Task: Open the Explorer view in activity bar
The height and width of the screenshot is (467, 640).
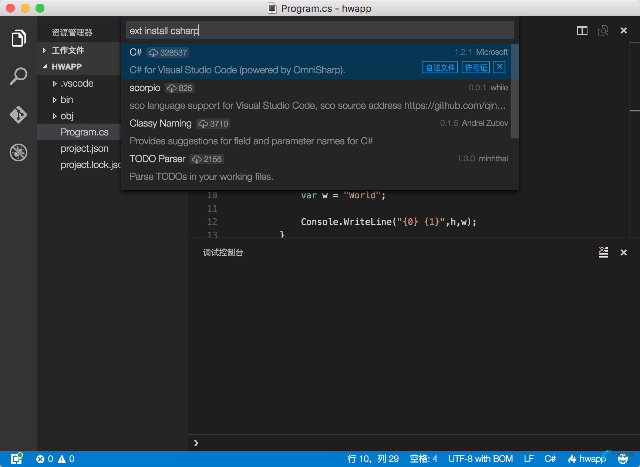Action: click(18, 38)
